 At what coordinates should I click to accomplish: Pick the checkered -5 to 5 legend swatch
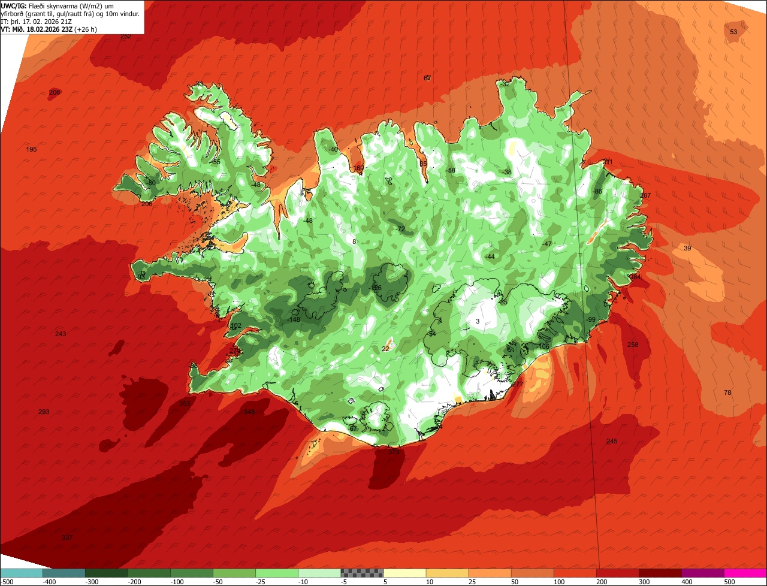362,573
